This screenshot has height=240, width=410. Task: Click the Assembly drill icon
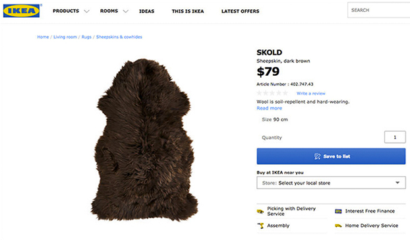pos(260,225)
